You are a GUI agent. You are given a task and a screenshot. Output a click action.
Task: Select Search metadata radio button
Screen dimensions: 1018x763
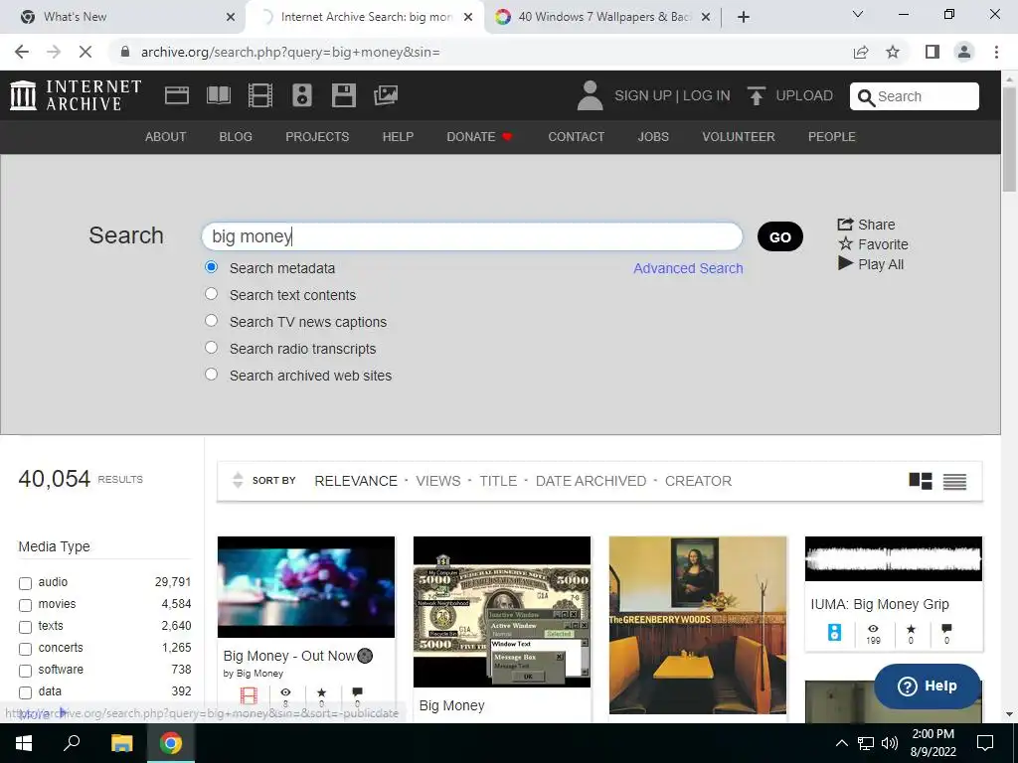pyautogui.click(x=211, y=267)
